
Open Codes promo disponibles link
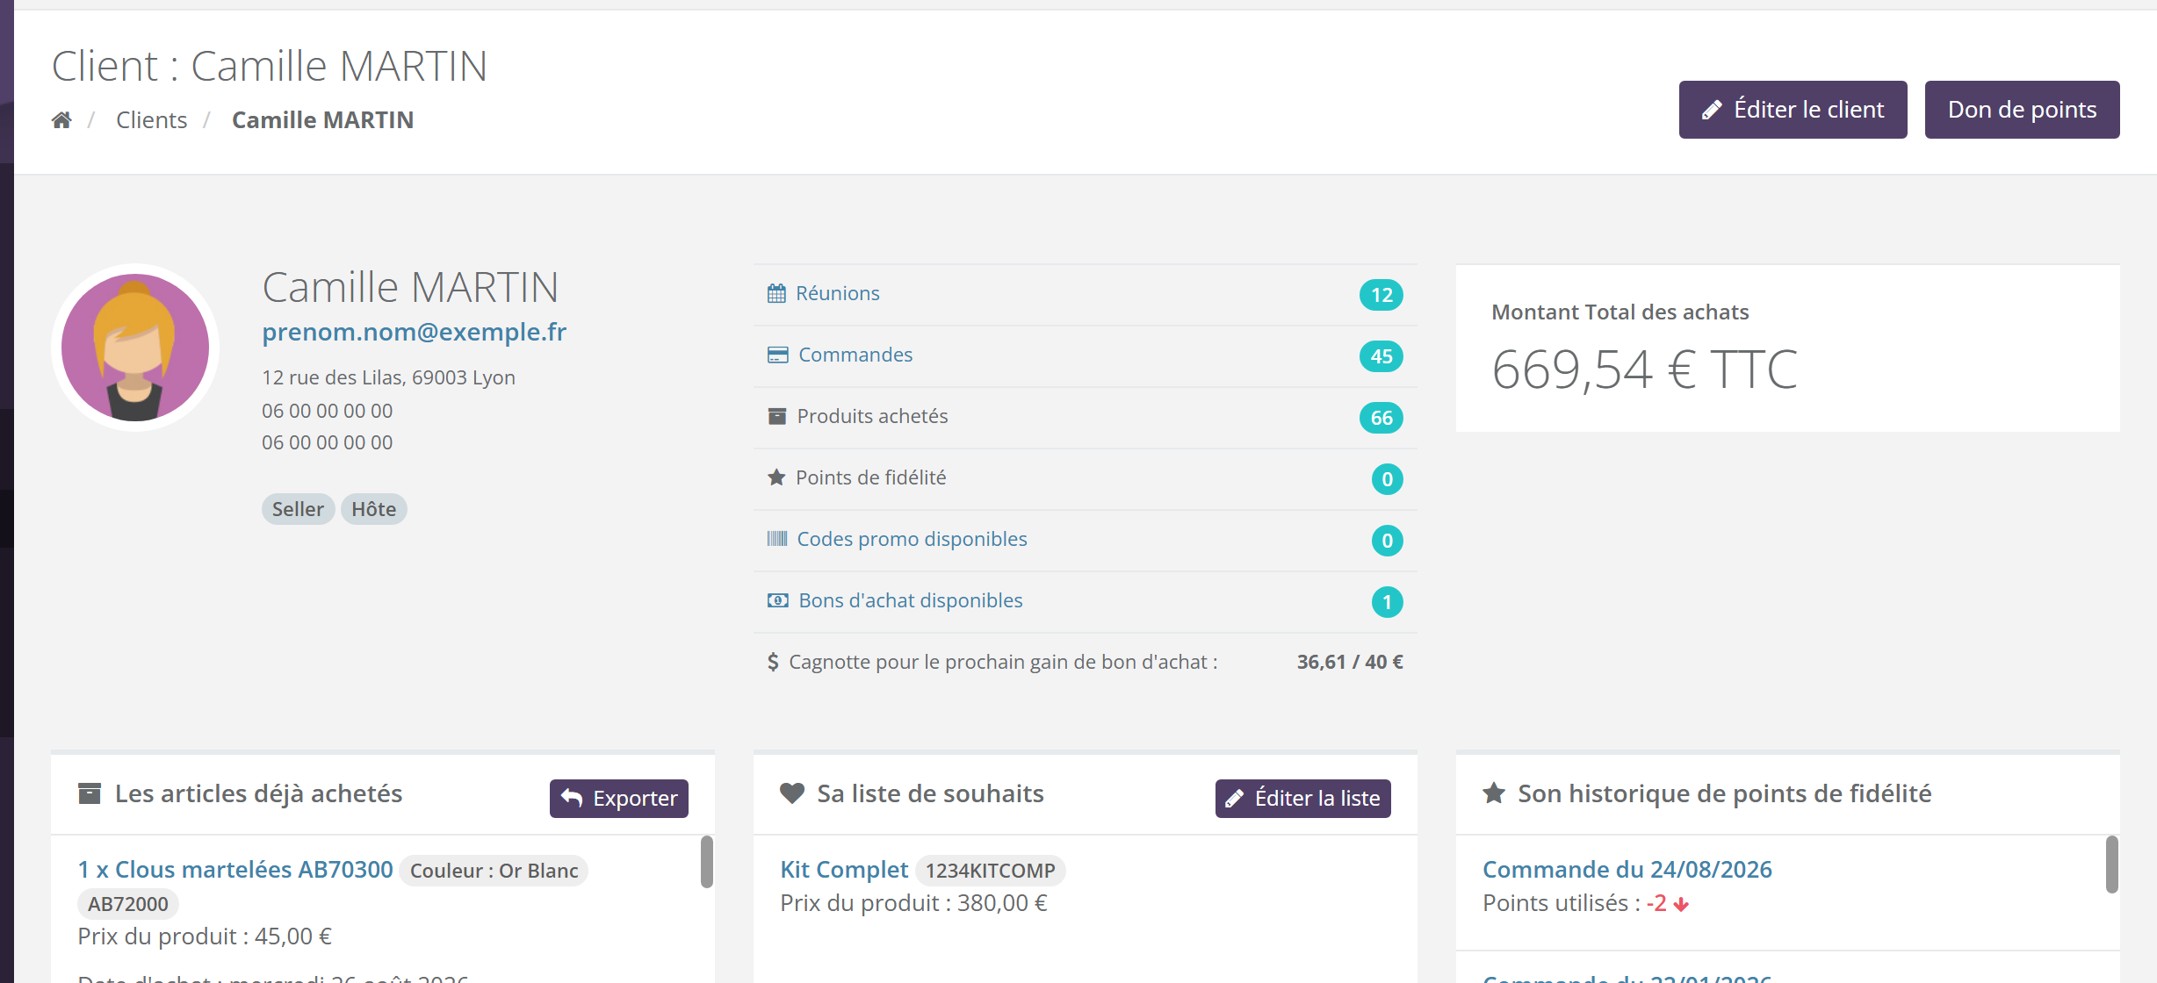[912, 539]
